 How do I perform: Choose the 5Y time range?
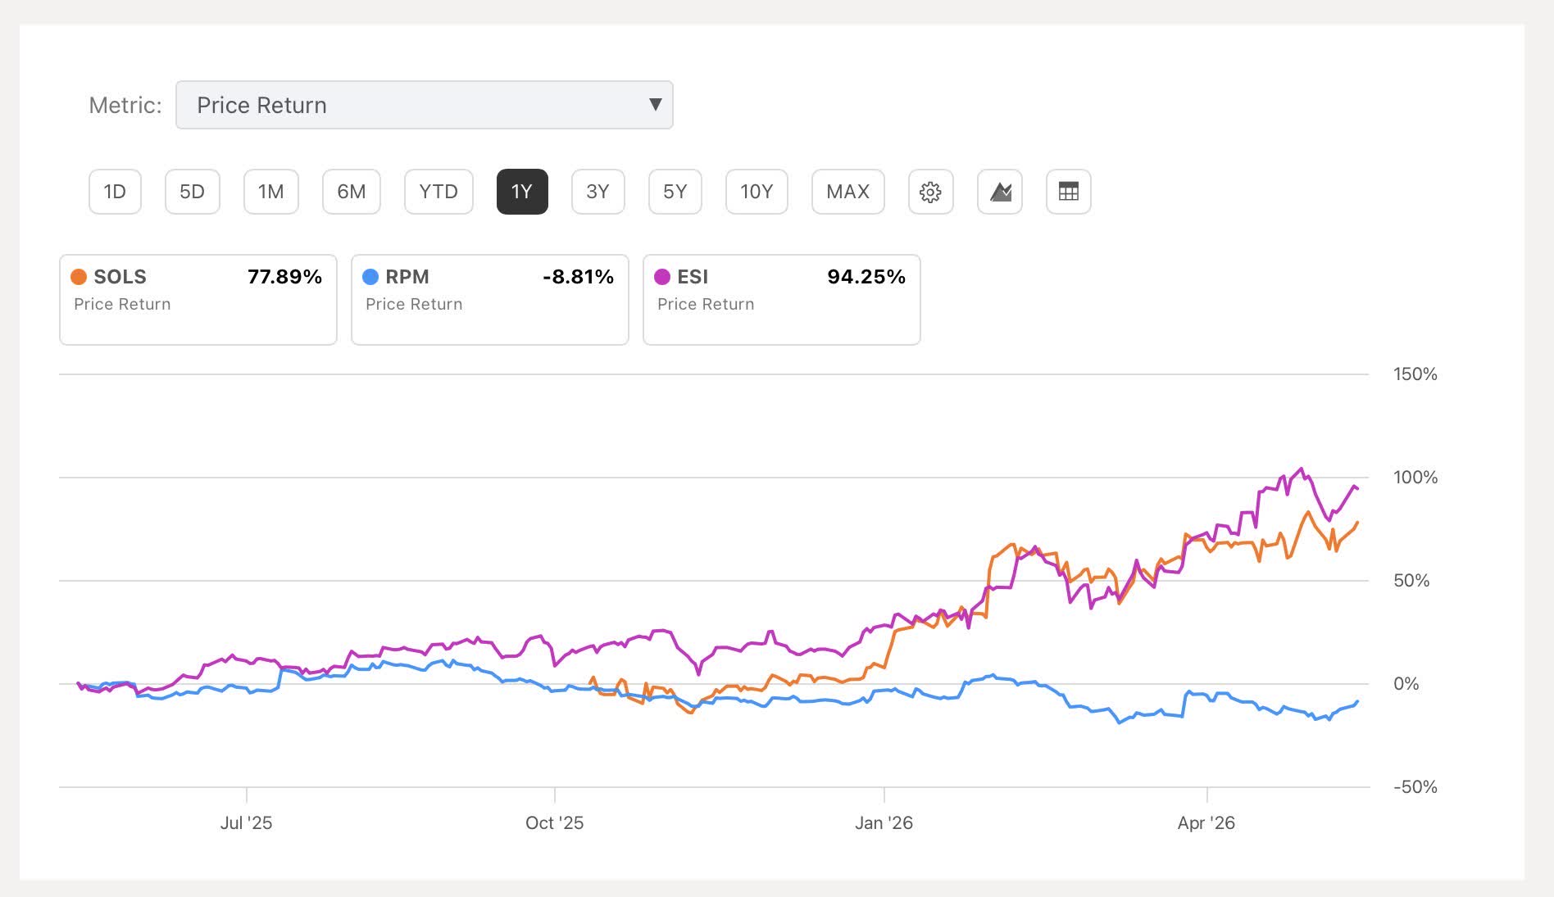[675, 192]
